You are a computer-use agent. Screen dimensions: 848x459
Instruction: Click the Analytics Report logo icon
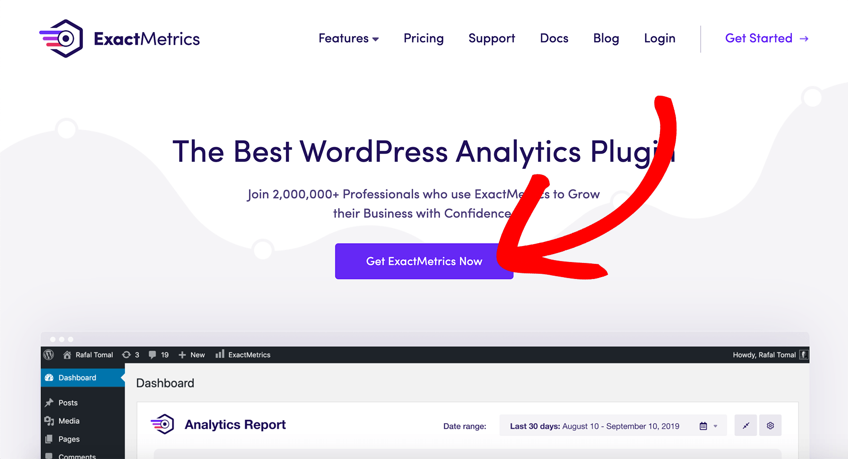163,424
